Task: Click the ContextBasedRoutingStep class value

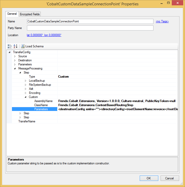Action: tap(96, 105)
